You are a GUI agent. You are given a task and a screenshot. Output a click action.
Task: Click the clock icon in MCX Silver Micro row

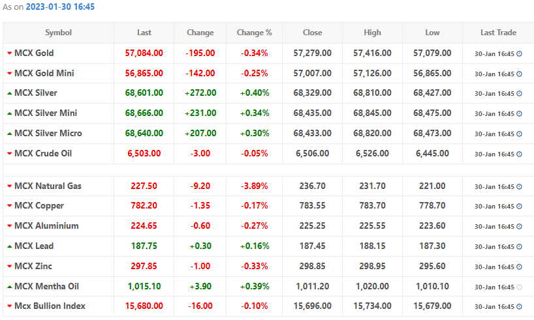(519, 134)
